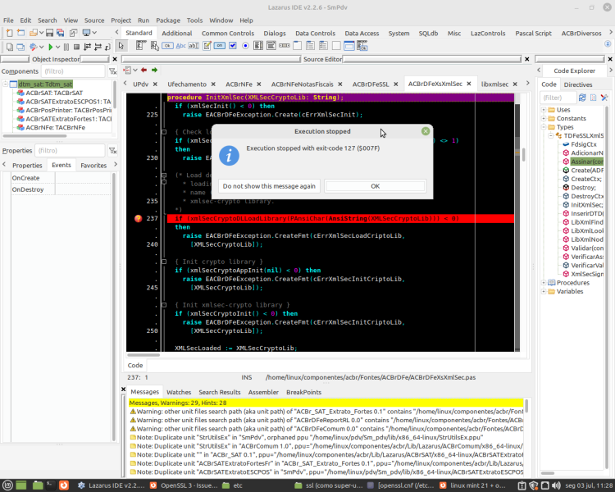
Task: Jump back with red arrow in editor
Action: coord(144,70)
